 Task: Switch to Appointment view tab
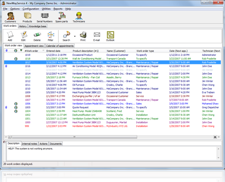pos(34,46)
